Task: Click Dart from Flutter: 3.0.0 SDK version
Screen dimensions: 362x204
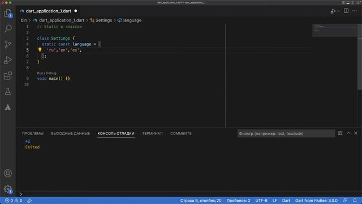Action: pyautogui.click(x=316, y=201)
